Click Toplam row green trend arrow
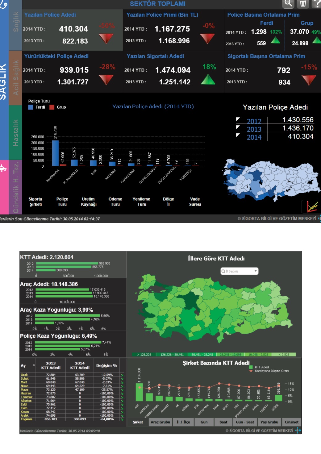 pos(122,419)
